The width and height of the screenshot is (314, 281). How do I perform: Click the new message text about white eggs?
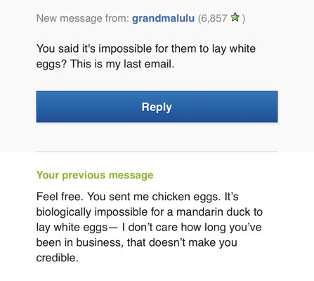146,56
